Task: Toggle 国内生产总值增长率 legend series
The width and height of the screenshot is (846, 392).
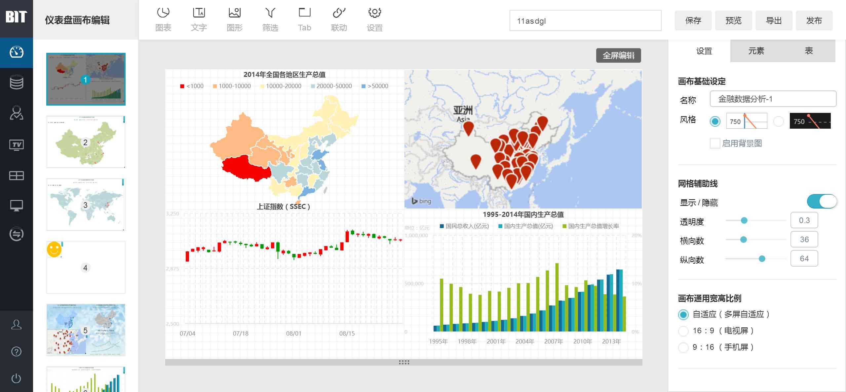Action: click(591, 226)
